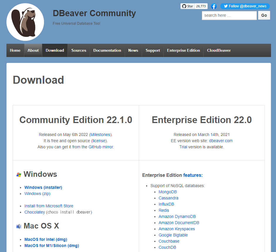Open the Couchbase link
Screen dimensions: 276x252
(x=169, y=241)
